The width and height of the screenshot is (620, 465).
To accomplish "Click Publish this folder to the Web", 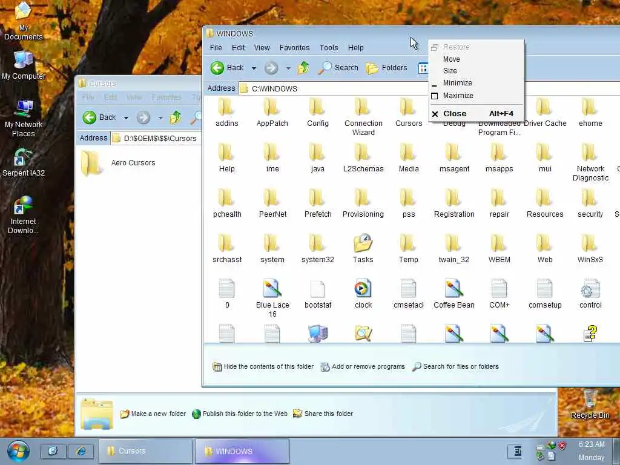I will point(240,414).
